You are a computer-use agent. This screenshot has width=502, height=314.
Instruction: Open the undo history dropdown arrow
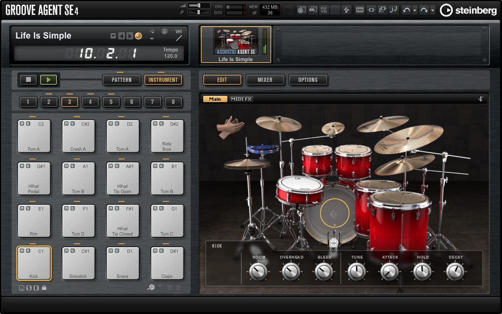pos(415,10)
